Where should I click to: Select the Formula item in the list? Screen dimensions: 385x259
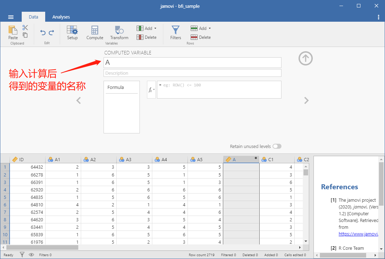pyautogui.click(x=121, y=88)
